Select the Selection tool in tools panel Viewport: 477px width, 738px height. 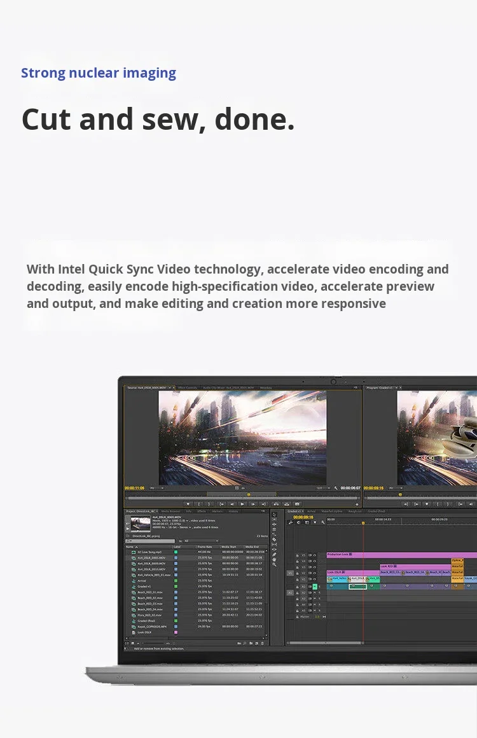point(274,515)
